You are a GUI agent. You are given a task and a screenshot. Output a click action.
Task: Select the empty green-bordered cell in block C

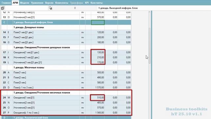coord(98,22)
